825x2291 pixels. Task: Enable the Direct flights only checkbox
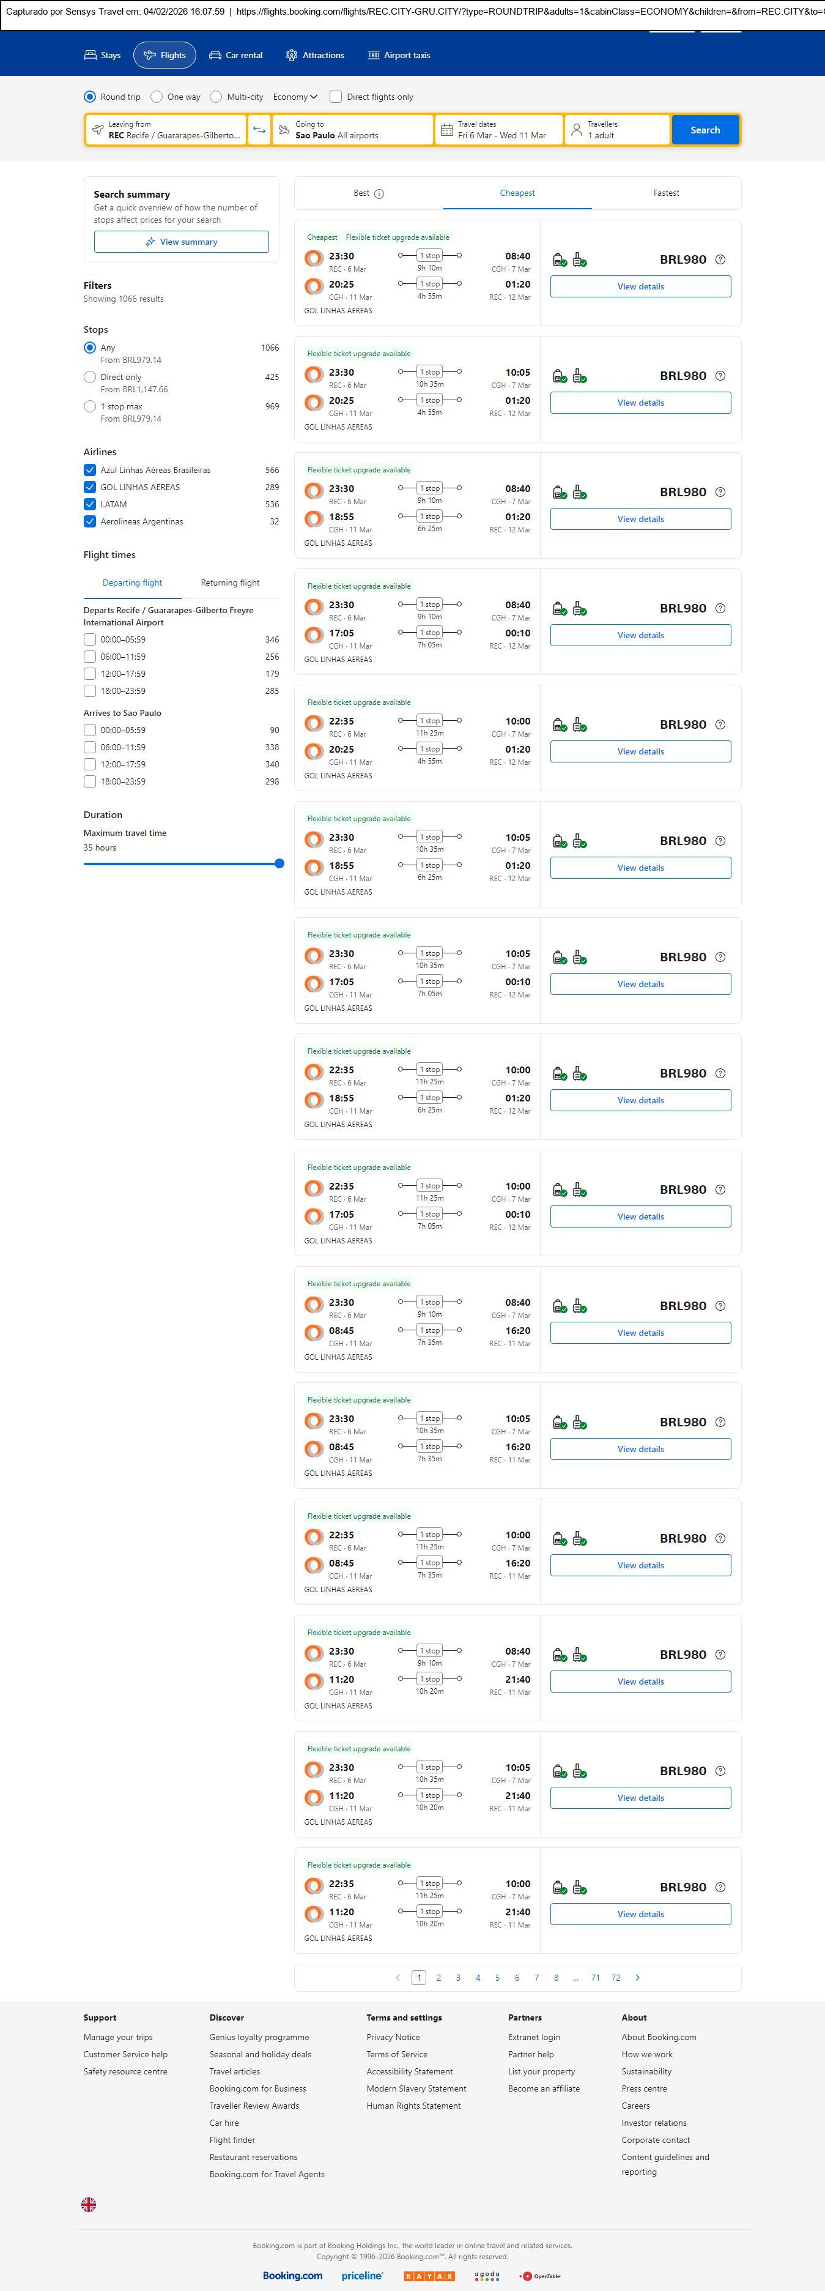pyautogui.click(x=336, y=97)
